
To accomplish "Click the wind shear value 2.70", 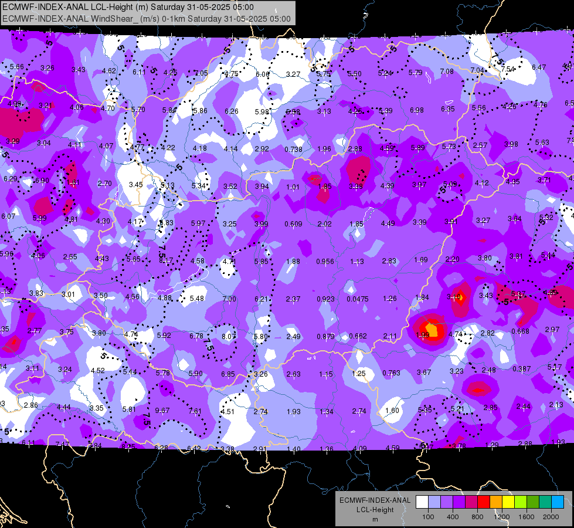I will [105, 183].
